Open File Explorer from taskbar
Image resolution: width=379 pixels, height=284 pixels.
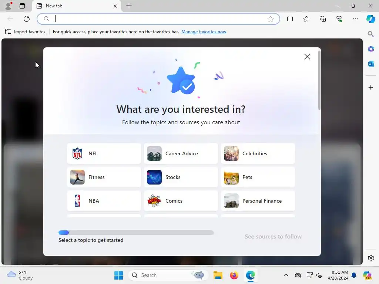(x=218, y=275)
